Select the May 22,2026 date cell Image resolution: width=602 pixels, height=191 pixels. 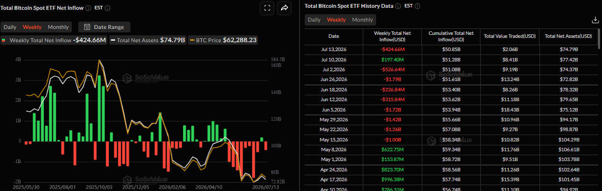pyautogui.click(x=333, y=129)
